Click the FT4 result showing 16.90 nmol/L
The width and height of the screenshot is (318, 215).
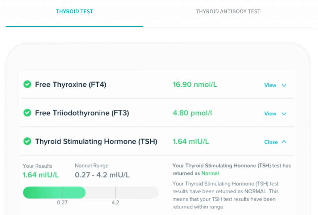pyautogui.click(x=195, y=84)
